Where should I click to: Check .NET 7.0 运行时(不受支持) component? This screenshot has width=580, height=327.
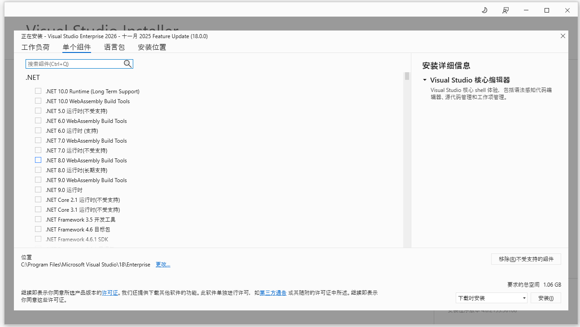(38, 150)
